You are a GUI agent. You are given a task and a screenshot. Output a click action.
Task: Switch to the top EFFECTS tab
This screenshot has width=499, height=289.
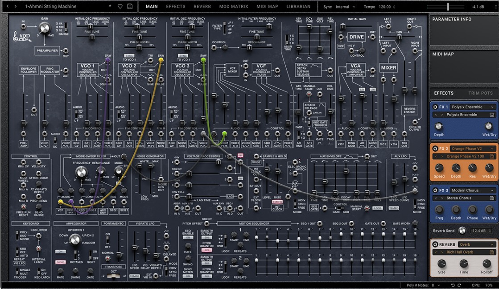coord(176,6)
